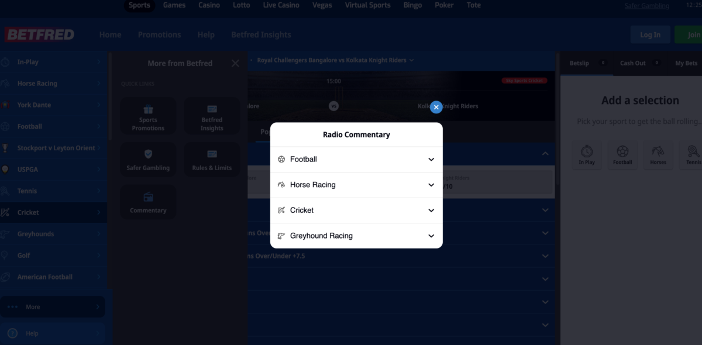
Task: Switch to the Lotto top tab
Action: point(241,5)
